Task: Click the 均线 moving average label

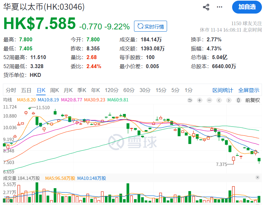Action: [7, 100]
